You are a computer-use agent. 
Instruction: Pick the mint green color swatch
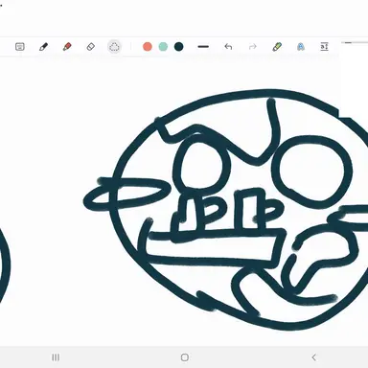tap(163, 47)
